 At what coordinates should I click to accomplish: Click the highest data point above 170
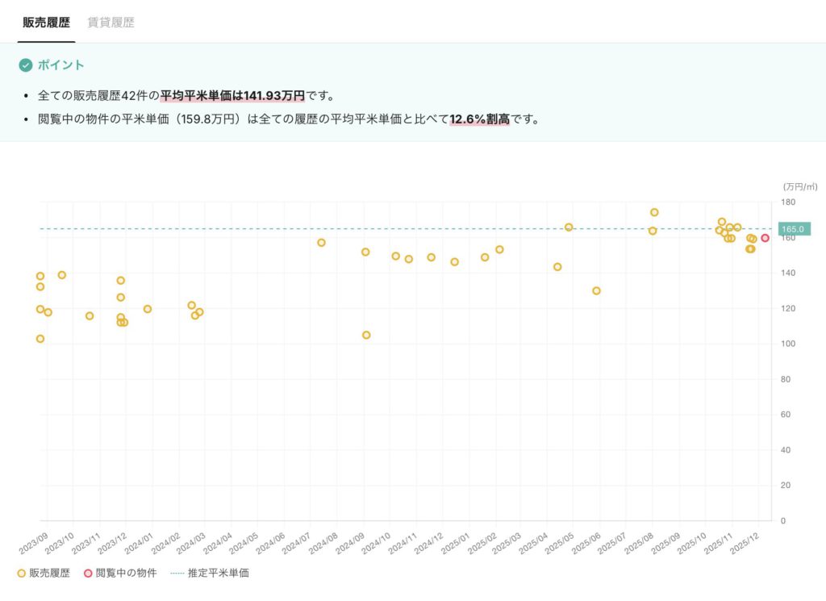[x=654, y=212]
